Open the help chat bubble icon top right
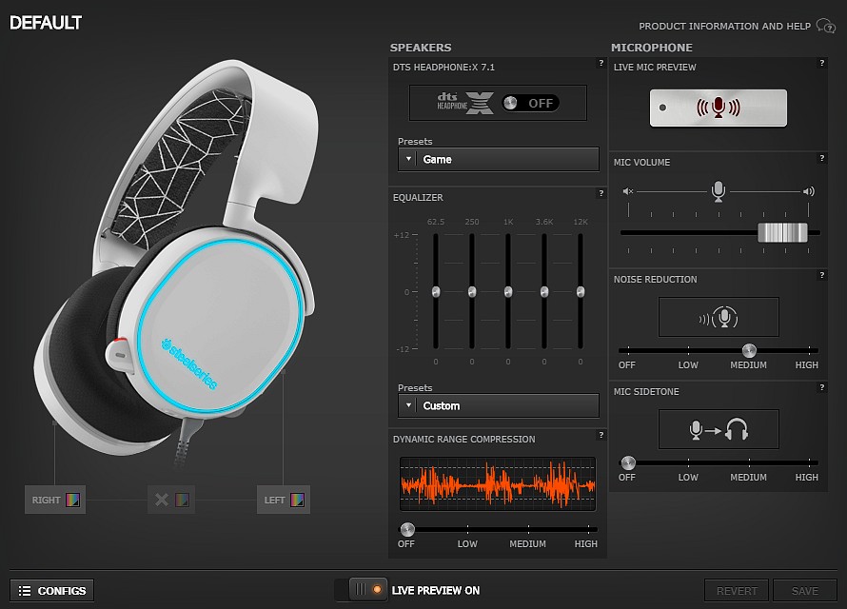Viewport: 847px width, 609px height. (824, 25)
